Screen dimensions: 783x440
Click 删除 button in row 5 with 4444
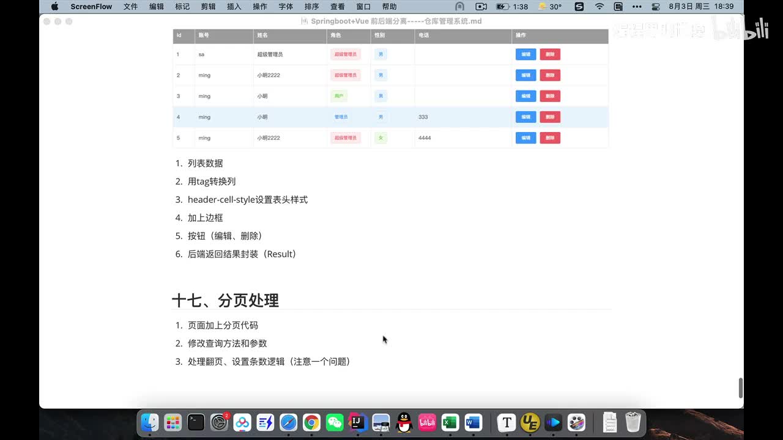click(550, 137)
